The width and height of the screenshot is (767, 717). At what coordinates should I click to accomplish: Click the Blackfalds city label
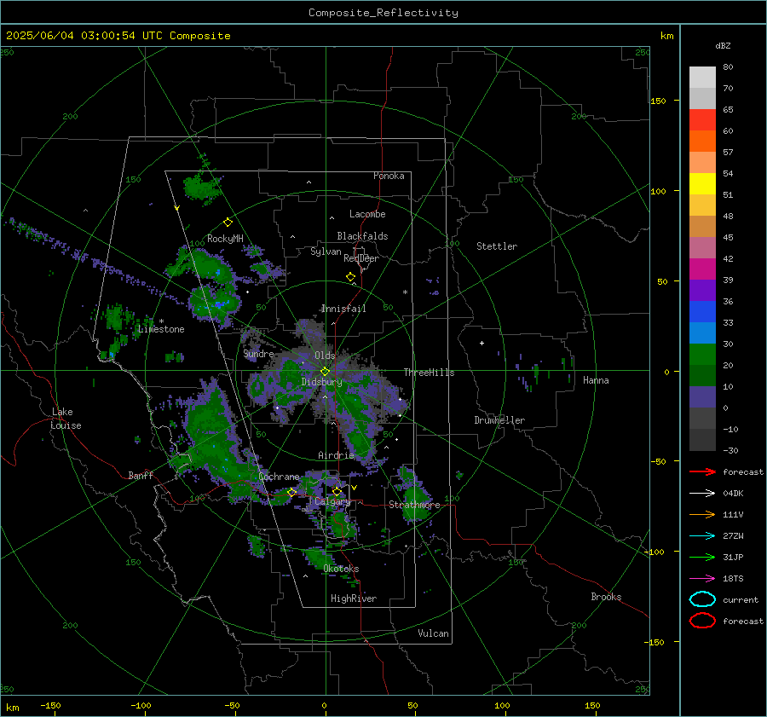[x=362, y=236]
